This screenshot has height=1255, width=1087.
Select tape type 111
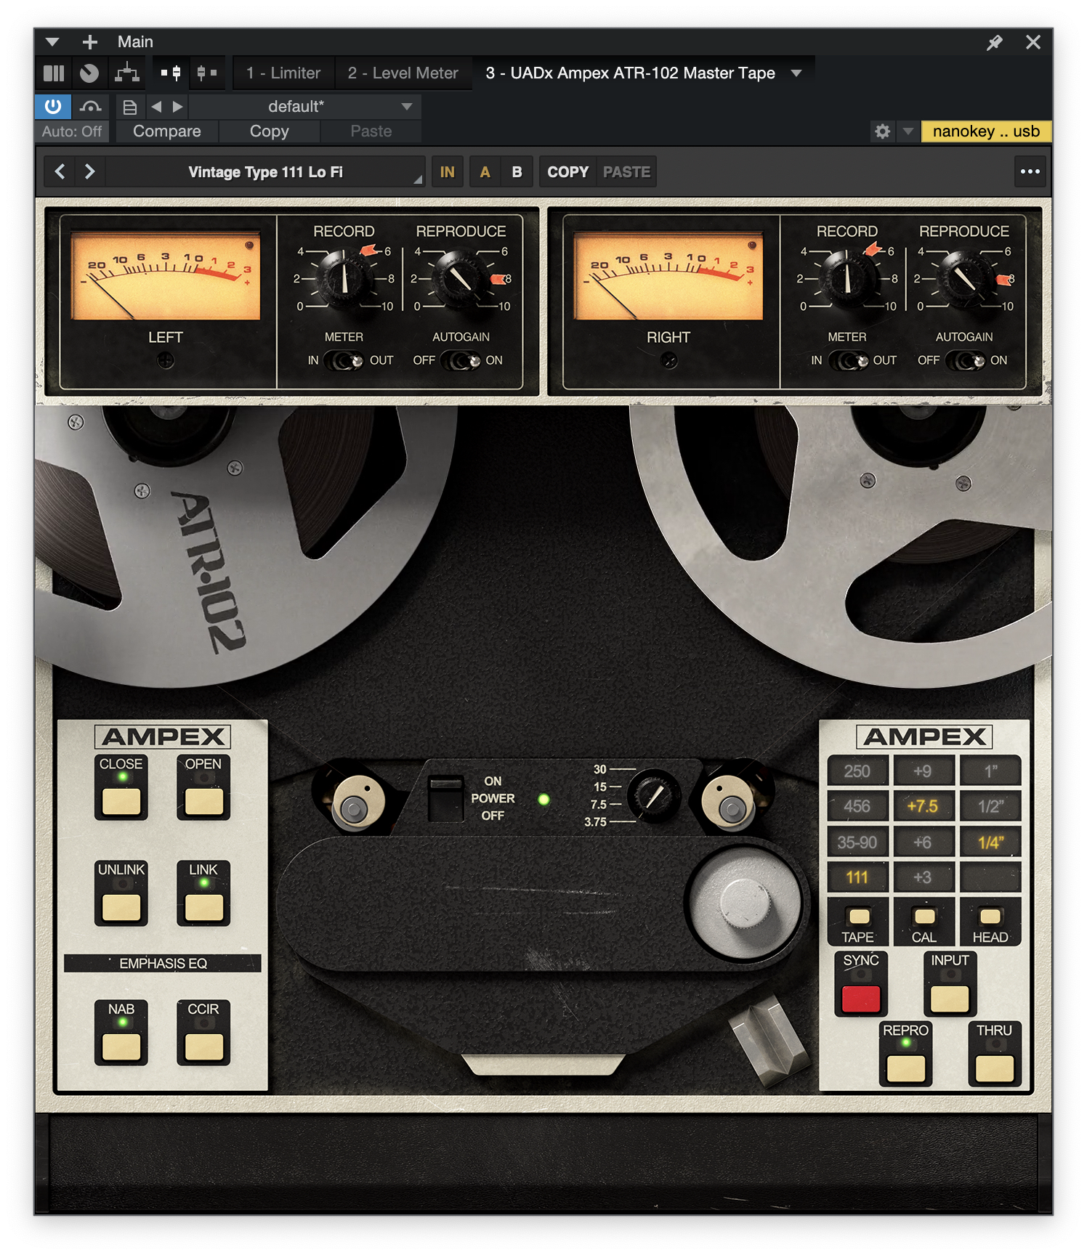[x=857, y=877]
